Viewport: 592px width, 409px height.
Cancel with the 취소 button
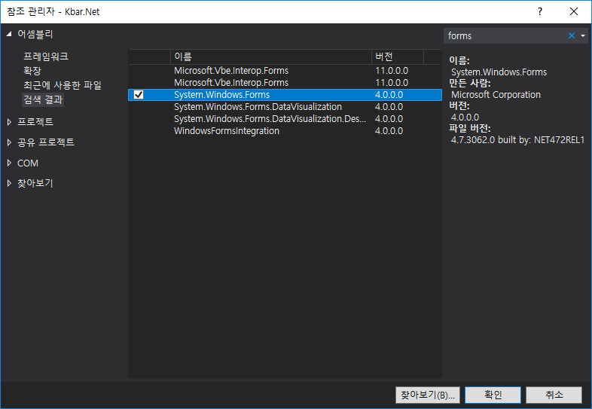coord(554,395)
